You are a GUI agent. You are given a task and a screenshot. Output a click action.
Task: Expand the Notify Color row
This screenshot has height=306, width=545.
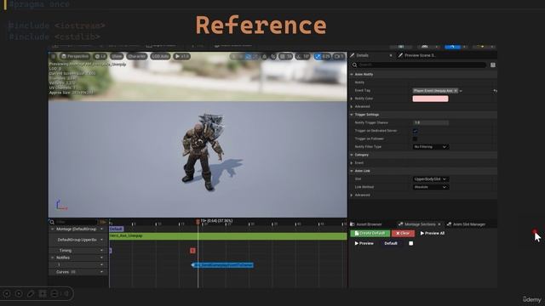tap(352, 99)
